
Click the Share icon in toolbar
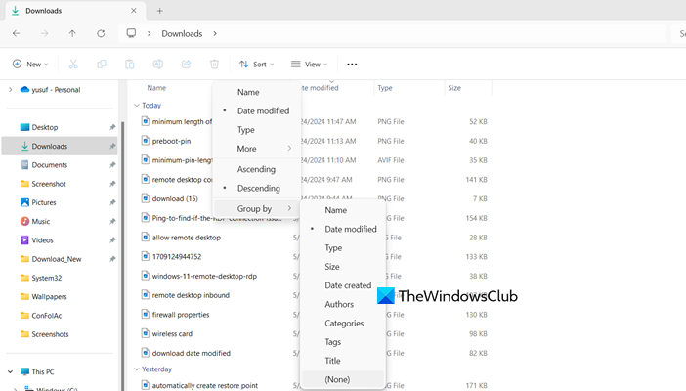186,64
